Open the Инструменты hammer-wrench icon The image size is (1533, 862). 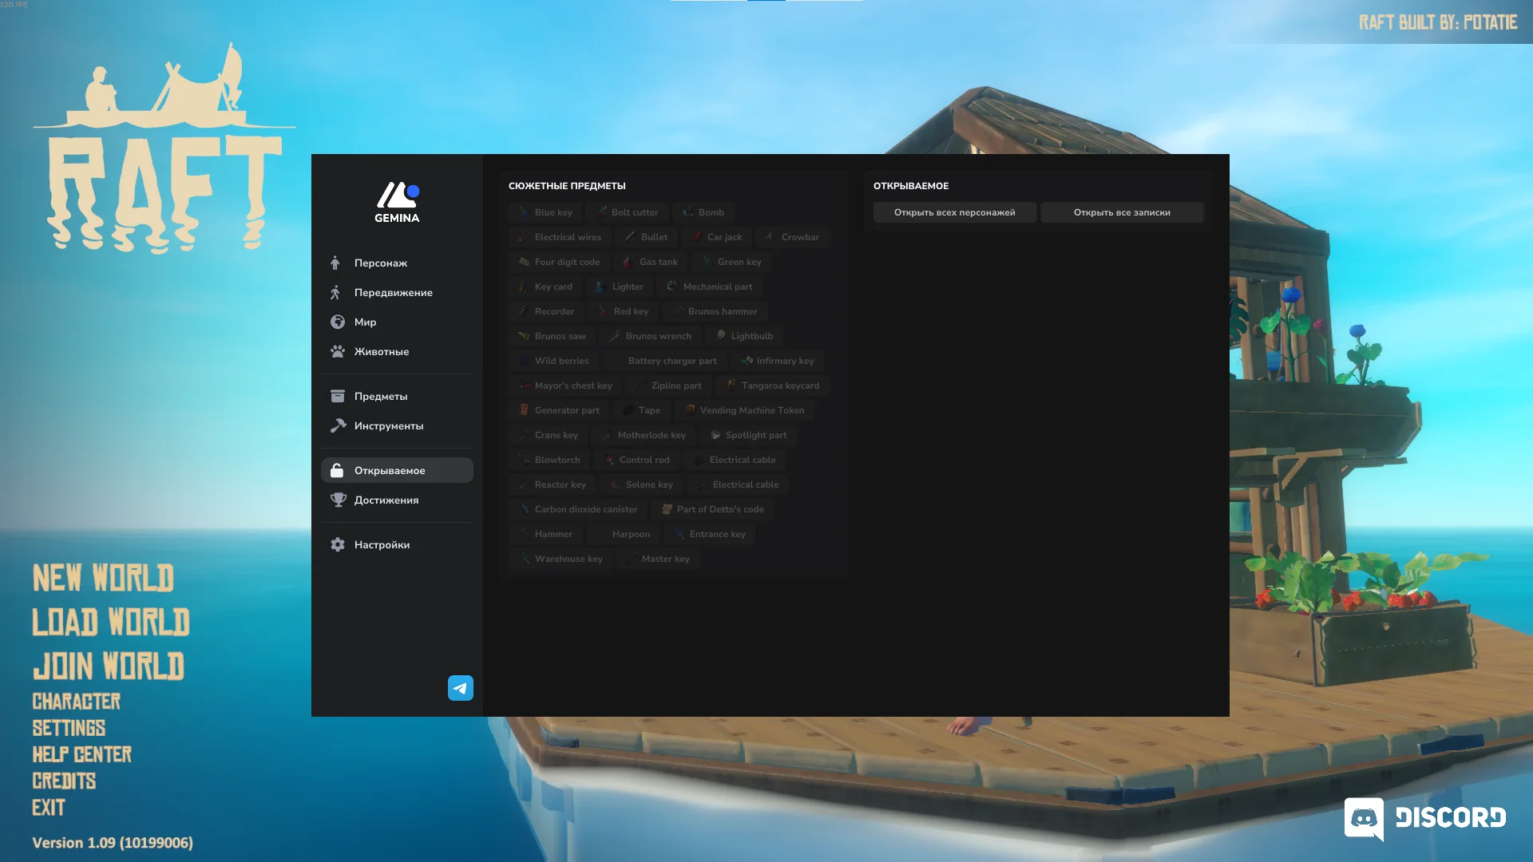(338, 425)
